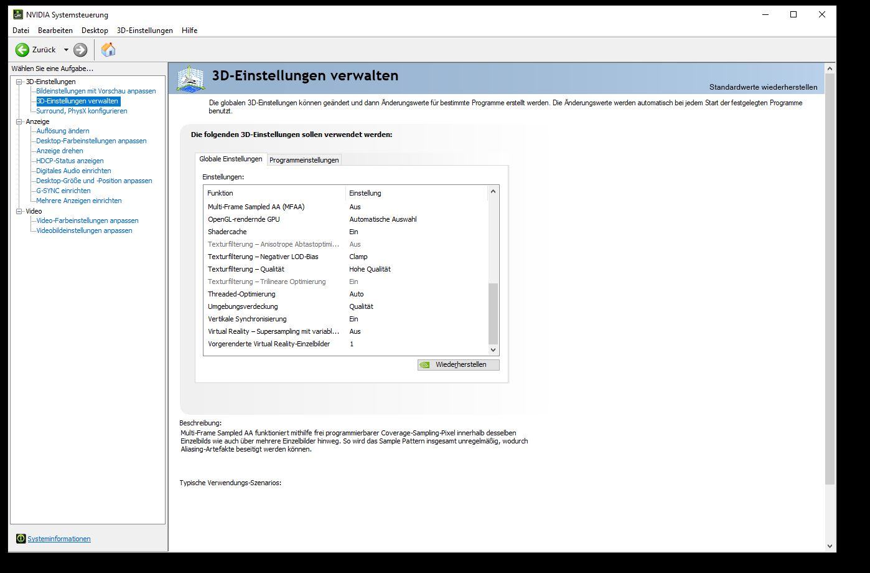Click the grey forward arrow icon

(80, 50)
